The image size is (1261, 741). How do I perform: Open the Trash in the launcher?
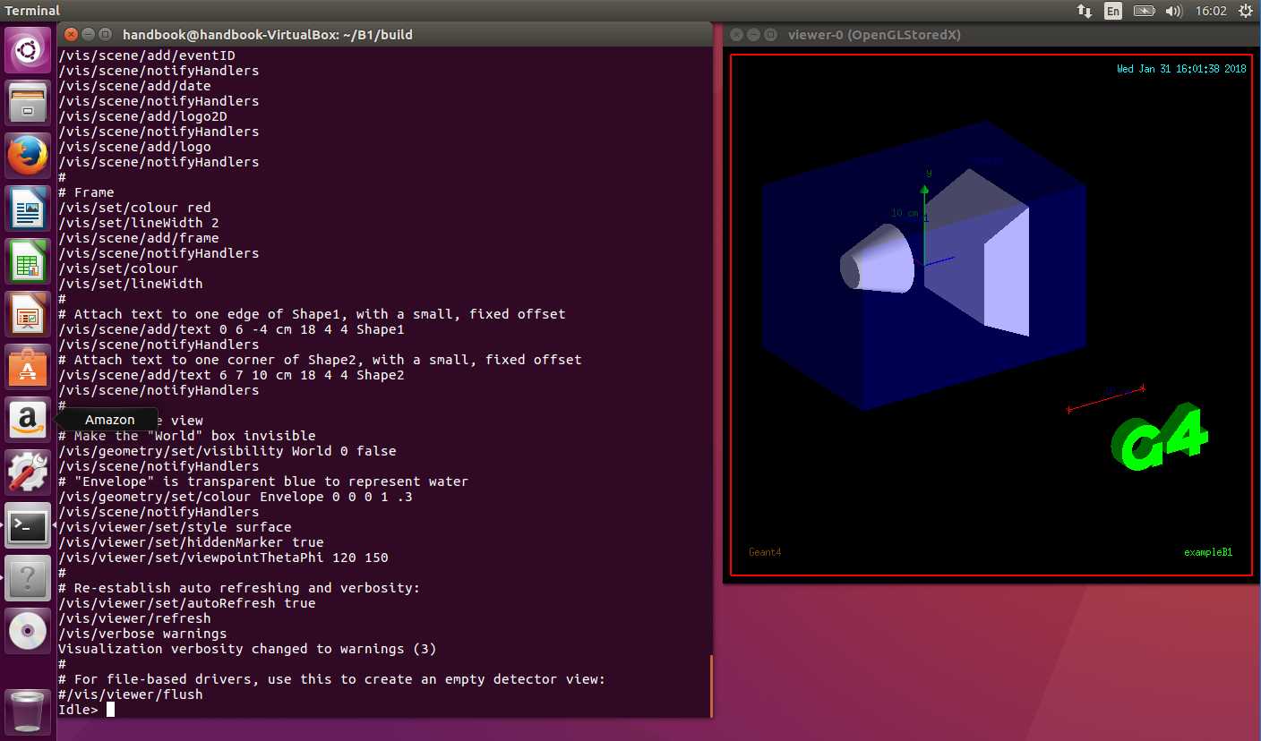coord(28,711)
